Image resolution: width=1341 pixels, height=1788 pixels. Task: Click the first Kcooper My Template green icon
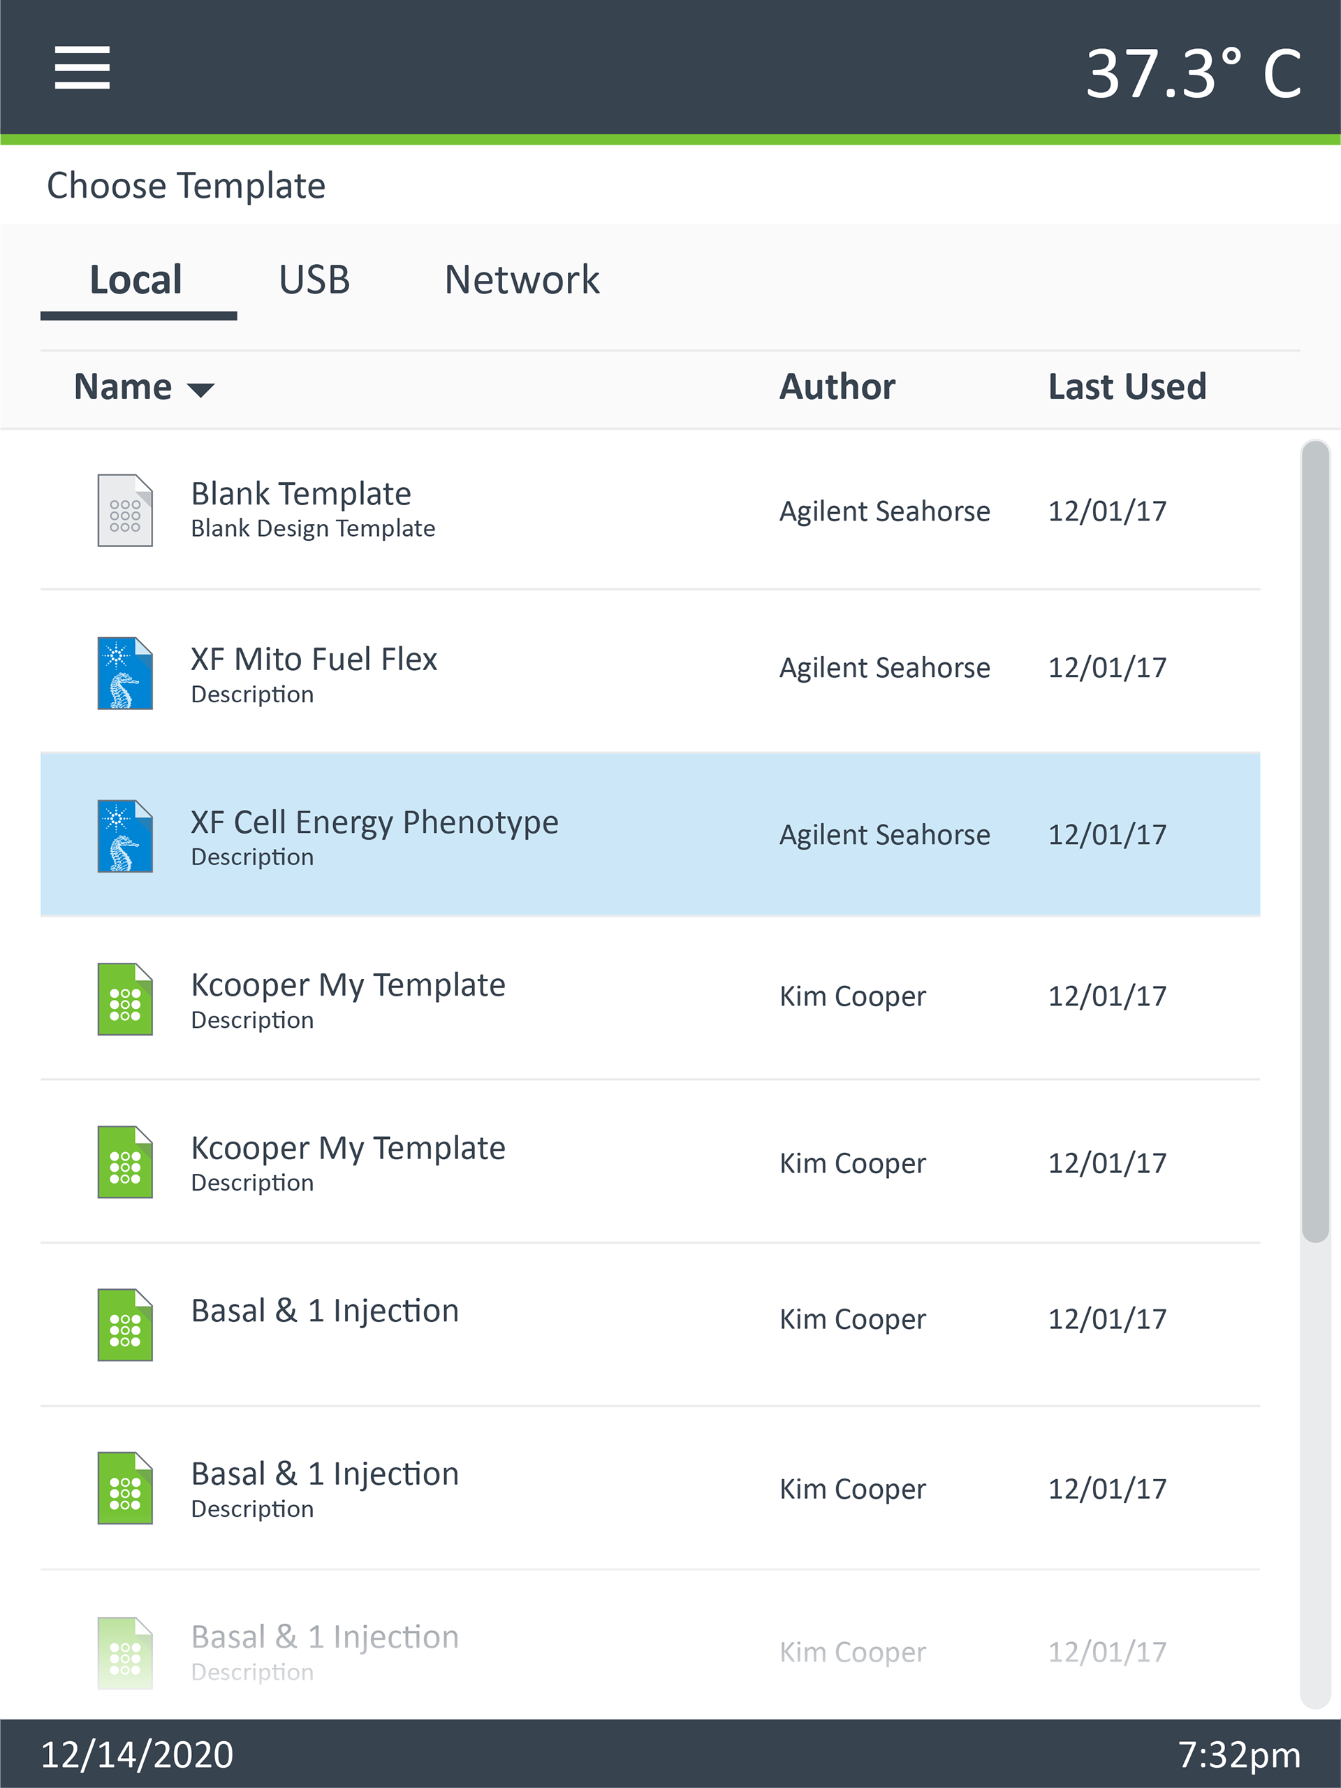(x=125, y=999)
